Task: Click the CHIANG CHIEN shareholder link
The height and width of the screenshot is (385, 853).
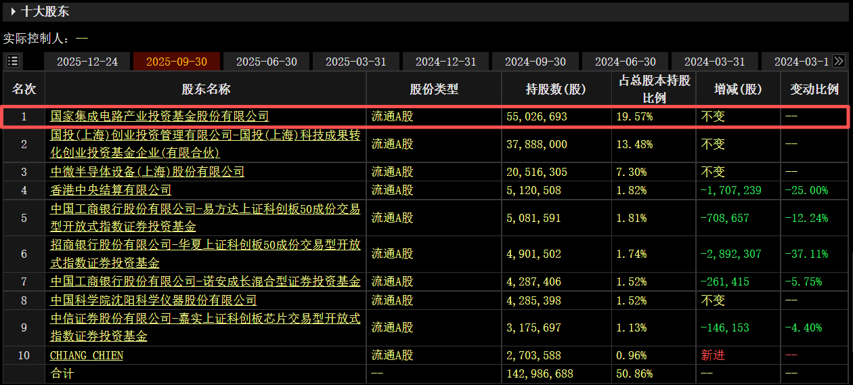Action: [87, 355]
